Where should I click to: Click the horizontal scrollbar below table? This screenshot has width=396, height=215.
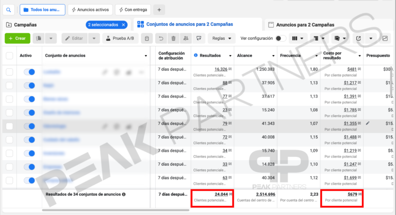(x=115, y=210)
